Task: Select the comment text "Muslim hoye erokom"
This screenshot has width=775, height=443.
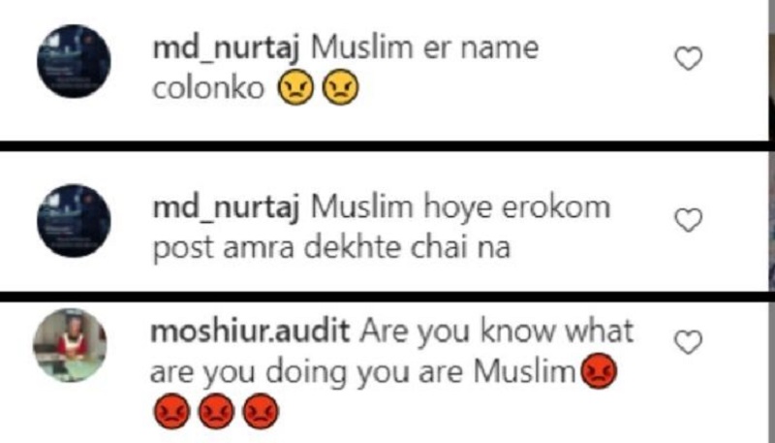Action: click(460, 207)
